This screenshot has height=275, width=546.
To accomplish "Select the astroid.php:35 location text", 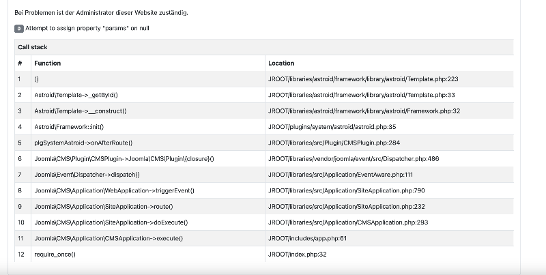I will [332, 127].
